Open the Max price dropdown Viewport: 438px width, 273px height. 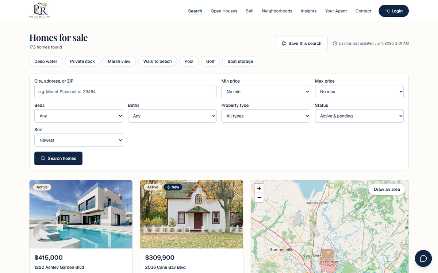[359, 92]
